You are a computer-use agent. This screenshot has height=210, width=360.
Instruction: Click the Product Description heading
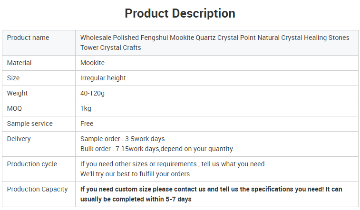pyautogui.click(x=180, y=13)
